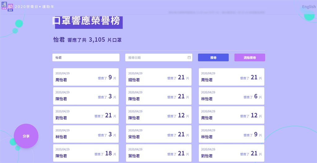Select the 錢怡君 card with 21 片
Image resolution: width=317 pixels, height=163 pixels.
point(159,77)
